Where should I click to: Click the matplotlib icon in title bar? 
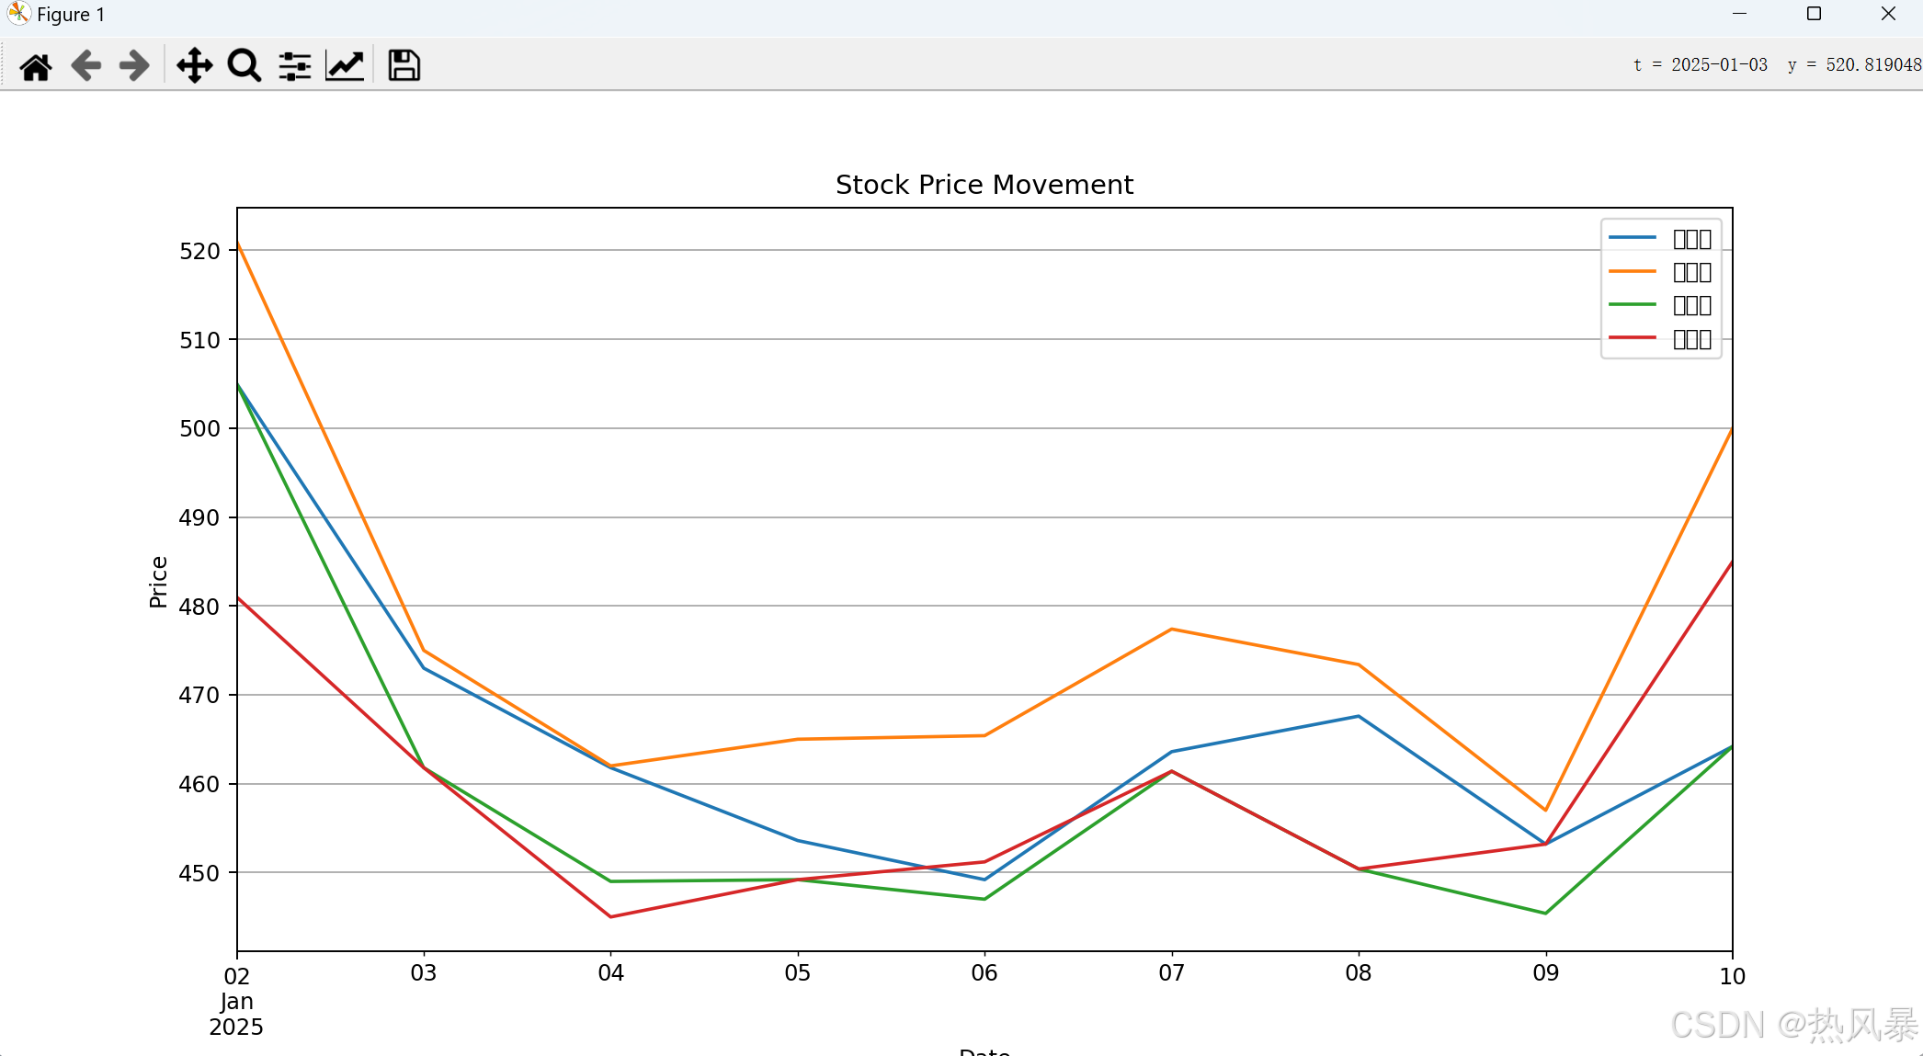click(x=17, y=14)
